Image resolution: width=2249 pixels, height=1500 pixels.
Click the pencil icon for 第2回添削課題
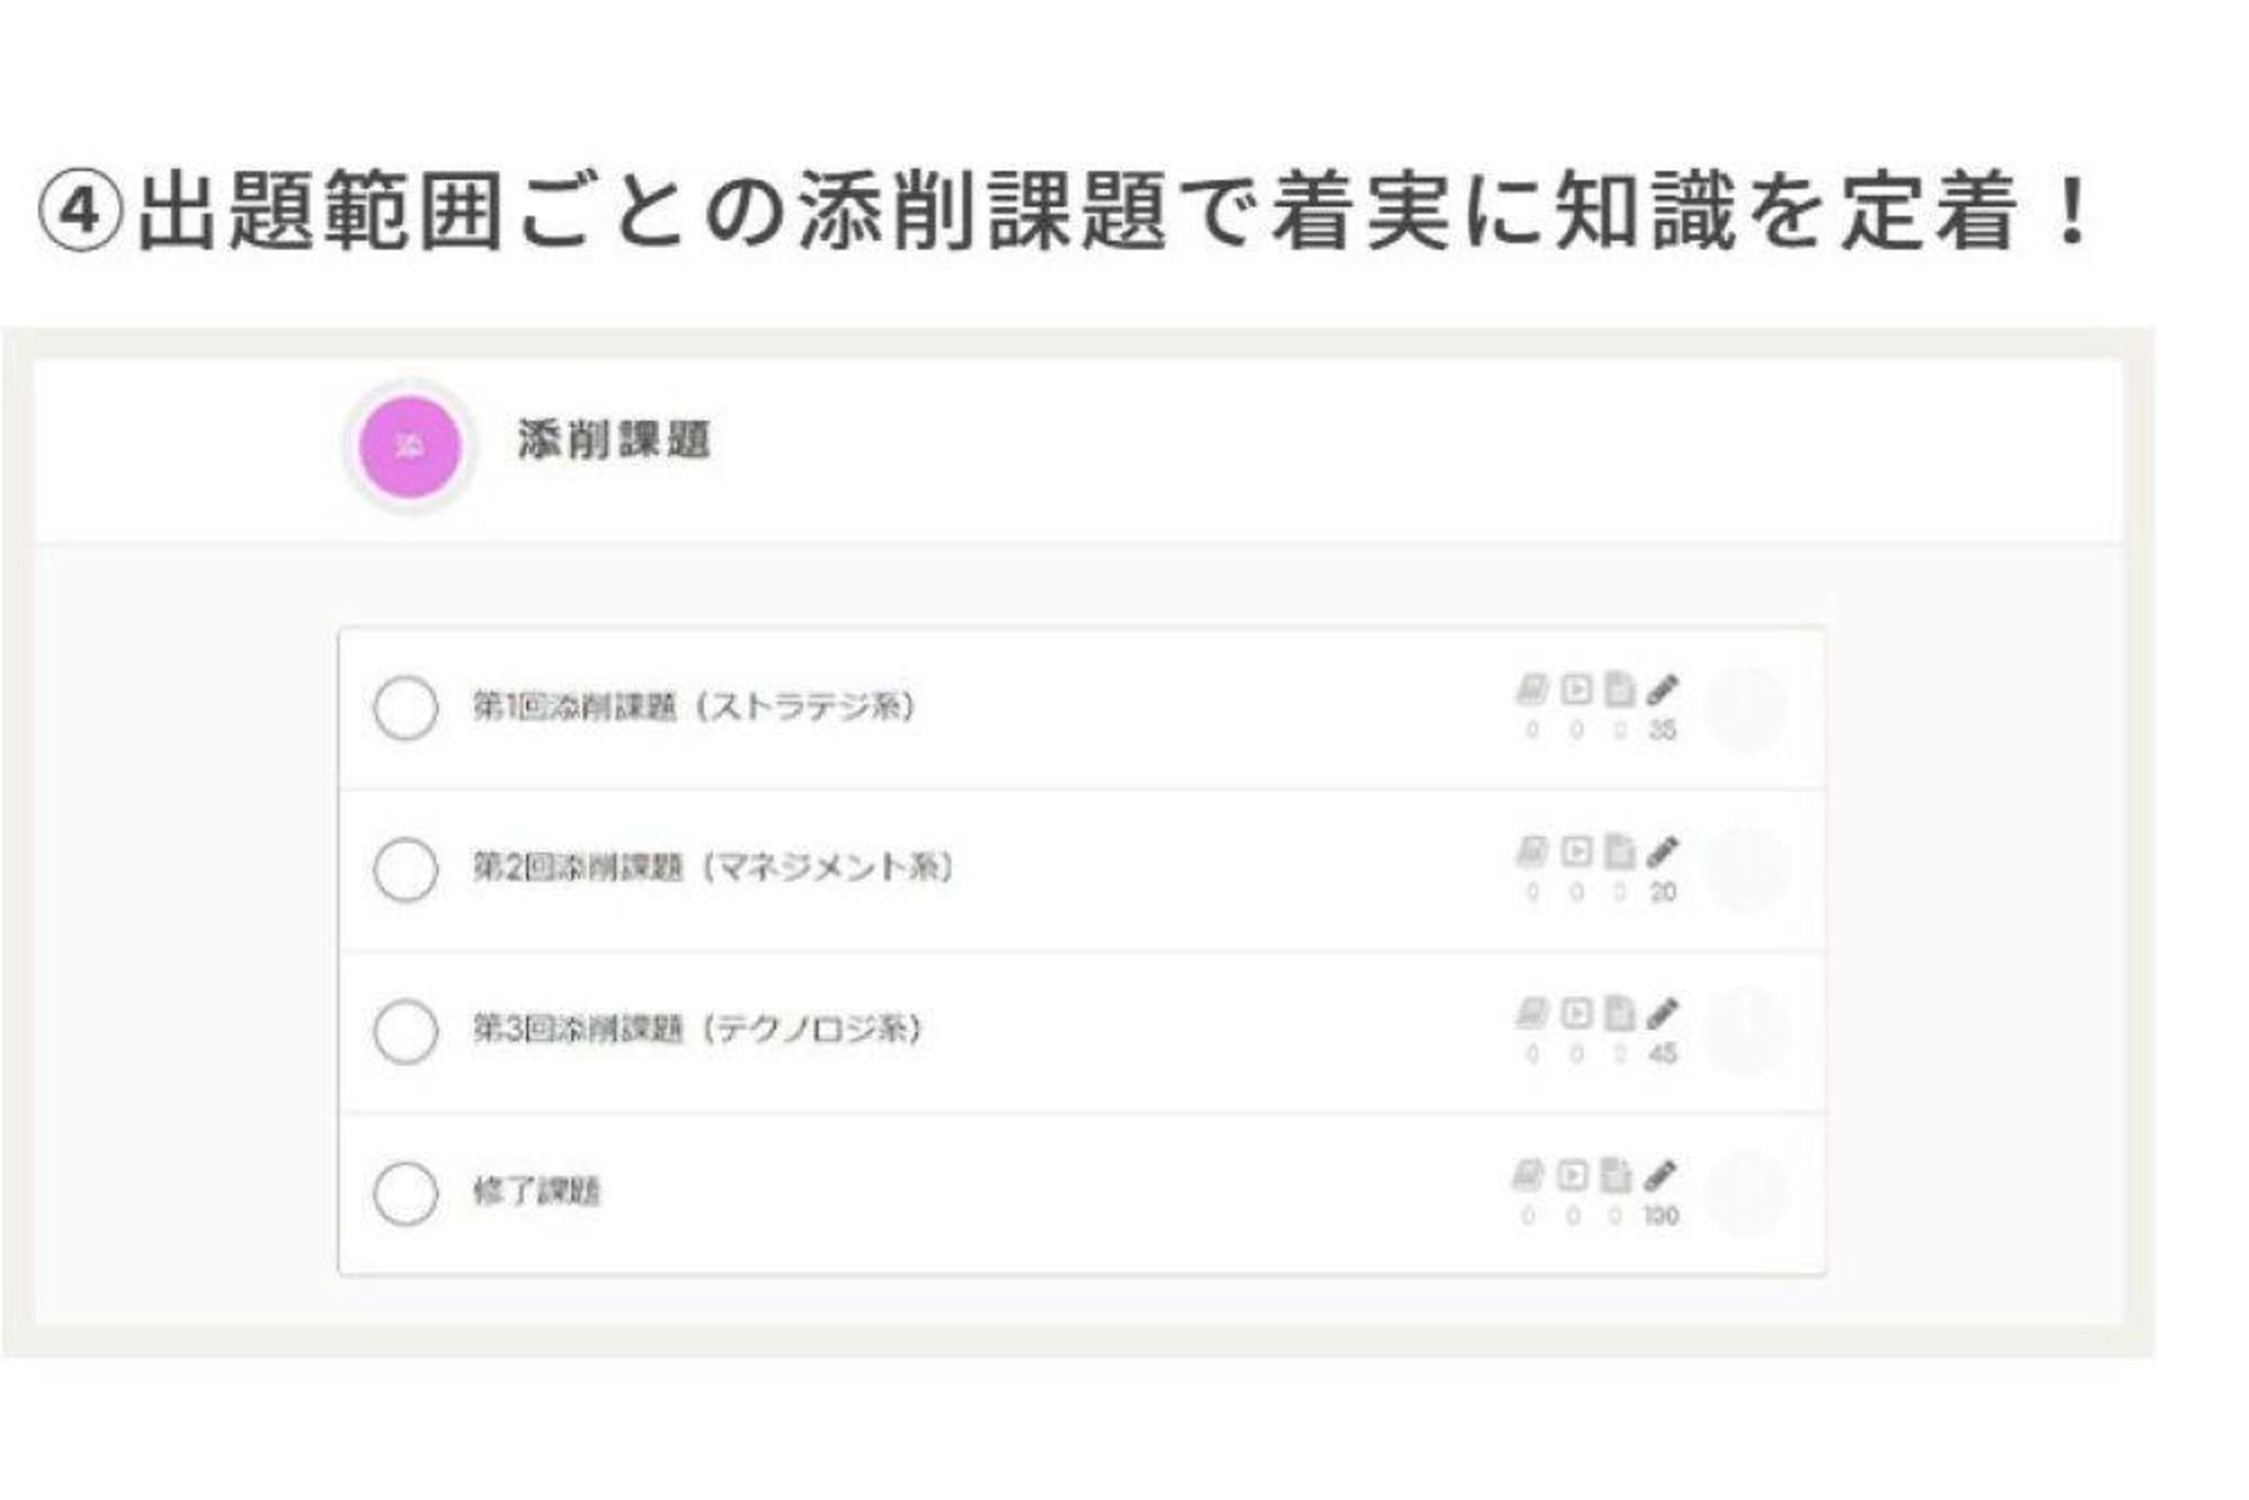[1662, 851]
